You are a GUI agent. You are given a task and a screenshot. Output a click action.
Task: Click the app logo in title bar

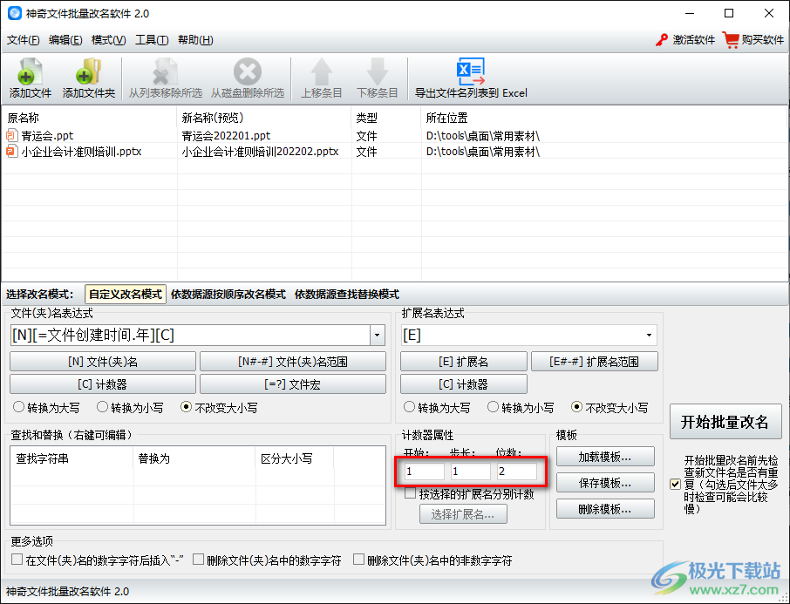tap(15, 13)
